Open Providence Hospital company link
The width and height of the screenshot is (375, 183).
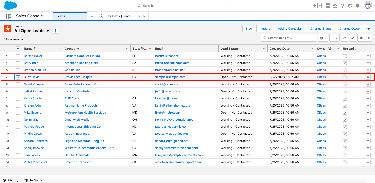point(79,77)
